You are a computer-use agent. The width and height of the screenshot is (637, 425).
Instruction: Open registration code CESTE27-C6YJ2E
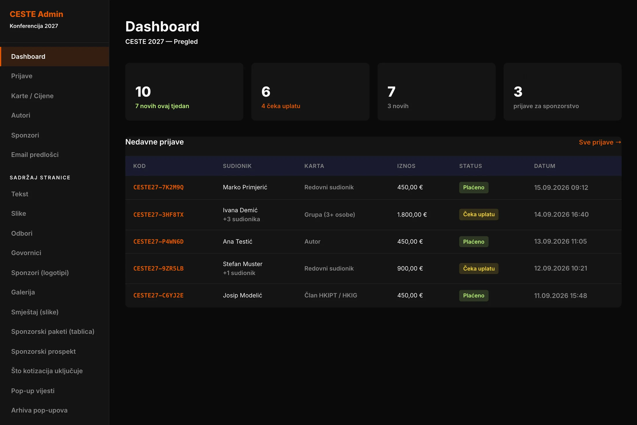(158, 295)
